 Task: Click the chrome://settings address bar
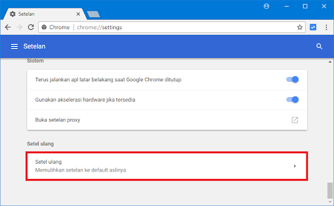(x=172, y=27)
